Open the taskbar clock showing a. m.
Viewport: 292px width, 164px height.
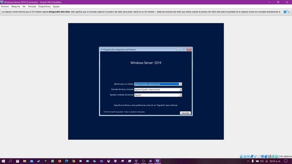(x=275, y=161)
